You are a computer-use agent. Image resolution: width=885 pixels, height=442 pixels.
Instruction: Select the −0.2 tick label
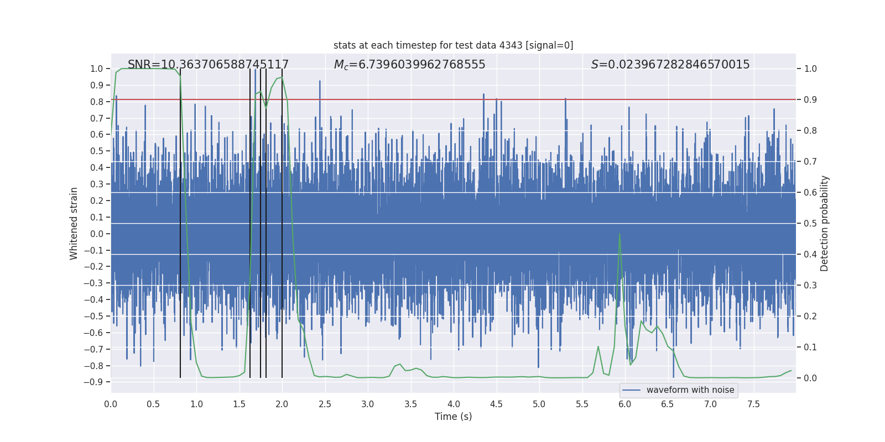pos(93,266)
